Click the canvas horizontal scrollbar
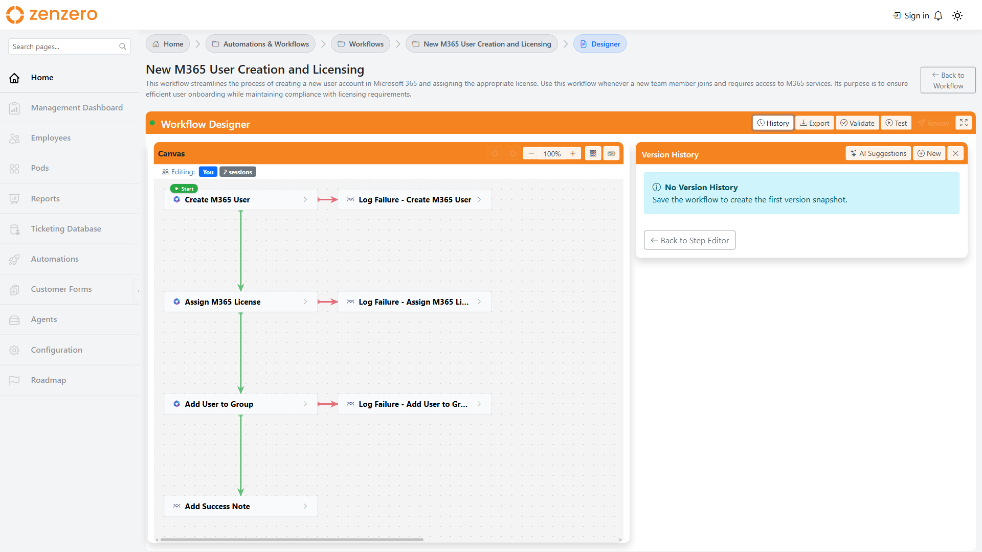Image resolution: width=982 pixels, height=552 pixels. [292, 540]
